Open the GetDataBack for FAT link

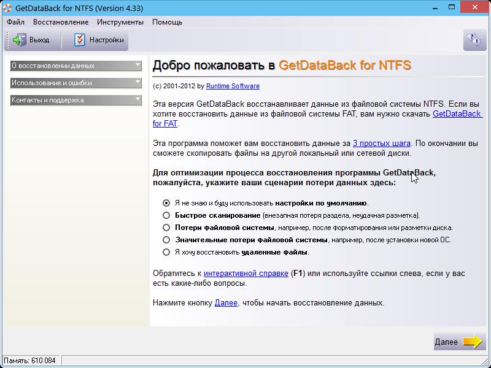point(457,113)
